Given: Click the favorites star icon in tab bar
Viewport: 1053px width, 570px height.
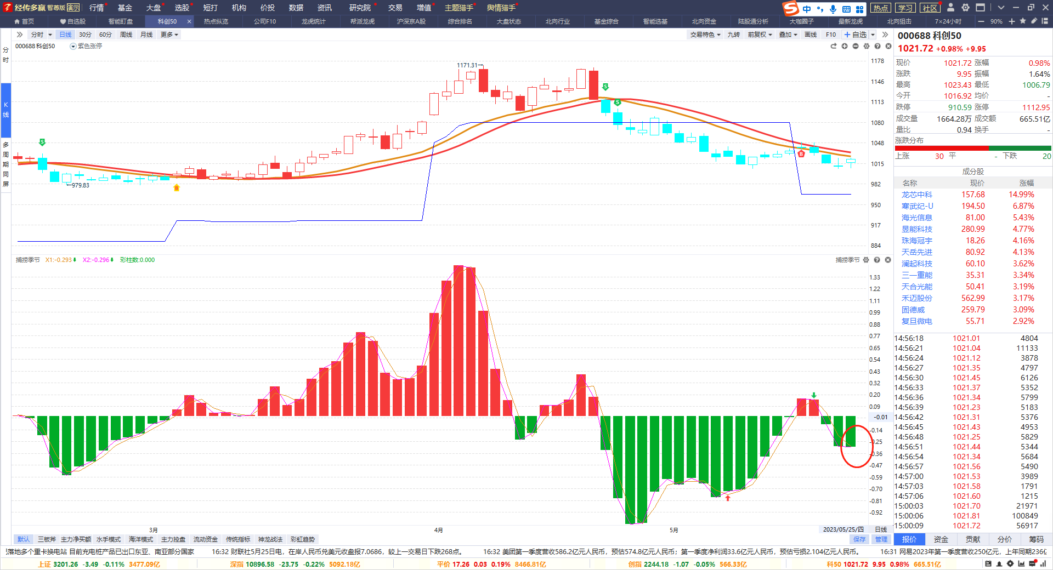Looking at the screenshot, I should 1023,21.
